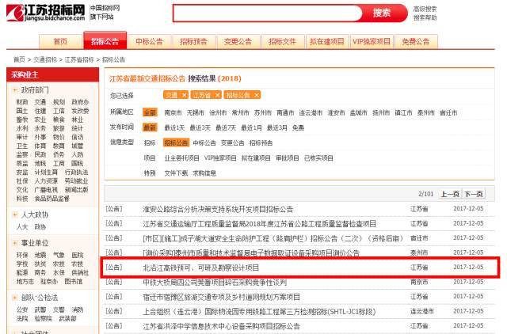Open 拟在建项目 tab
This screenshot has height=334, width=507.
(x=327, y=42)
